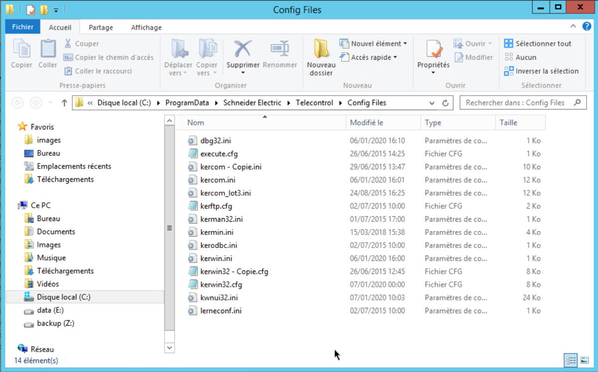Switch to large icons view in status bar
The width and height of the screenshot is (598, 372).
(584, 360)
